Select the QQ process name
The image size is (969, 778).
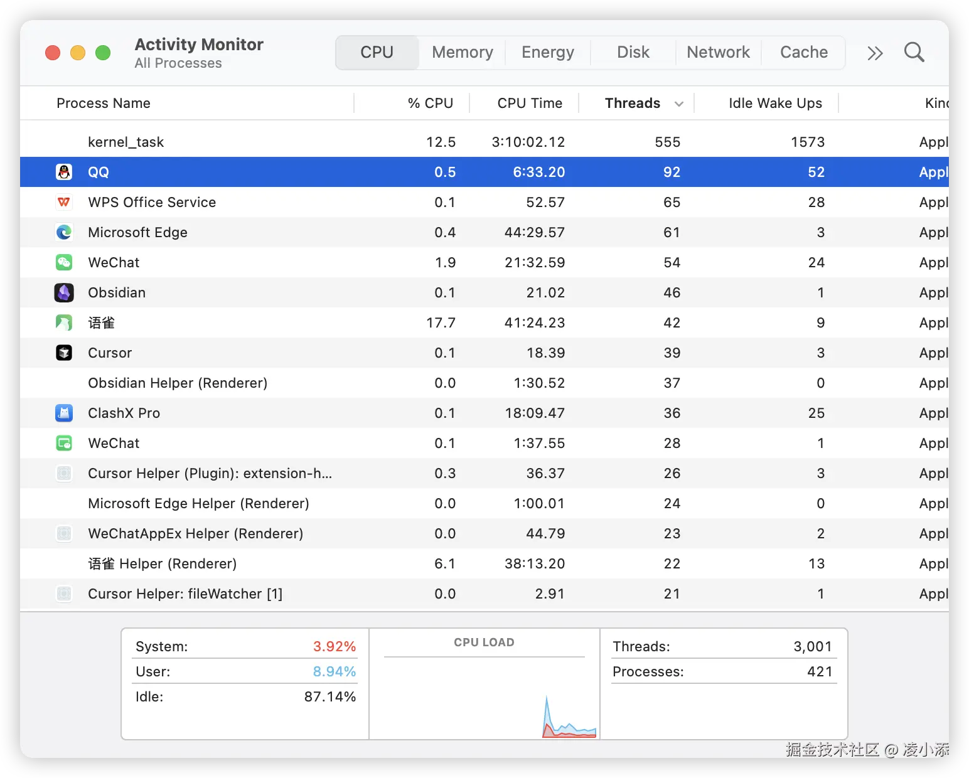pos(99,172)
